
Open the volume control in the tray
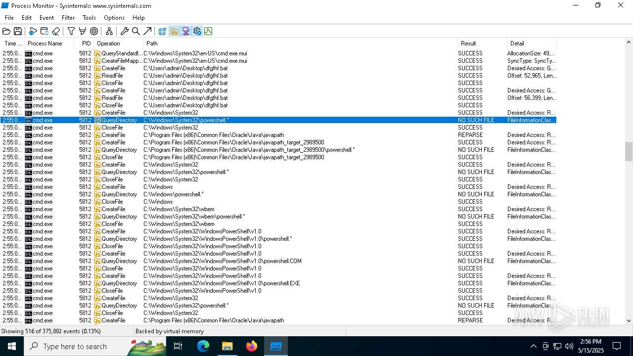tap(569, 346)
